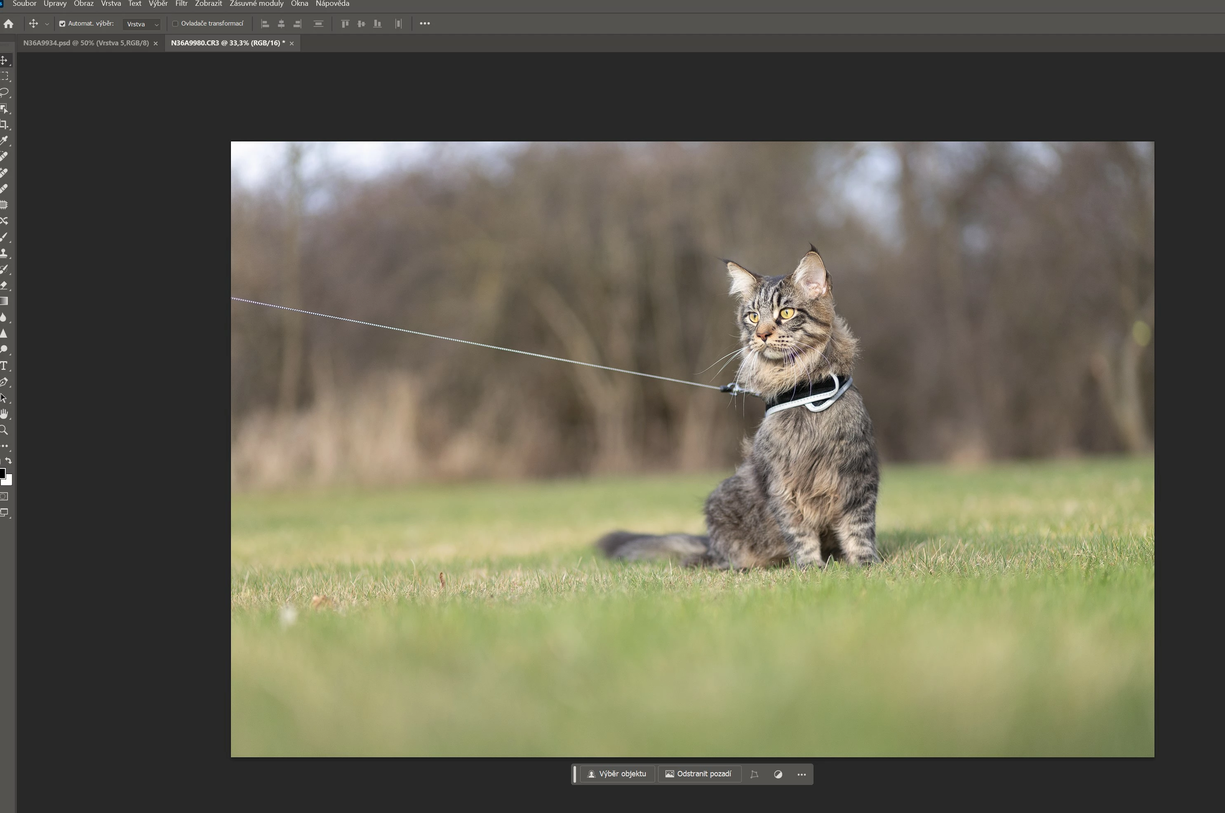The image size is (1225, 813).
Task: Click the Výběr objektu button
Action: [x=617, y=774]
